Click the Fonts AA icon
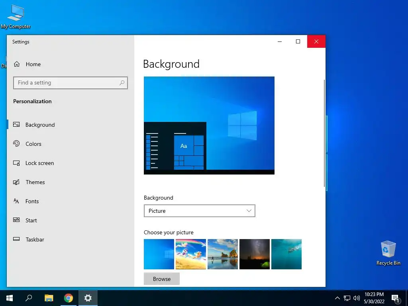Viewport: 408px width, 306px height. click(16, 201)
